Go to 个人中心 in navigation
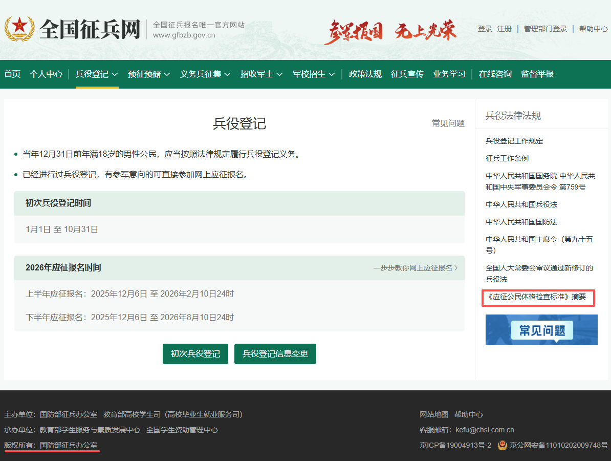The width and height of the screenshot is (611, 461). pyautogui.click(x=46, y=74)
